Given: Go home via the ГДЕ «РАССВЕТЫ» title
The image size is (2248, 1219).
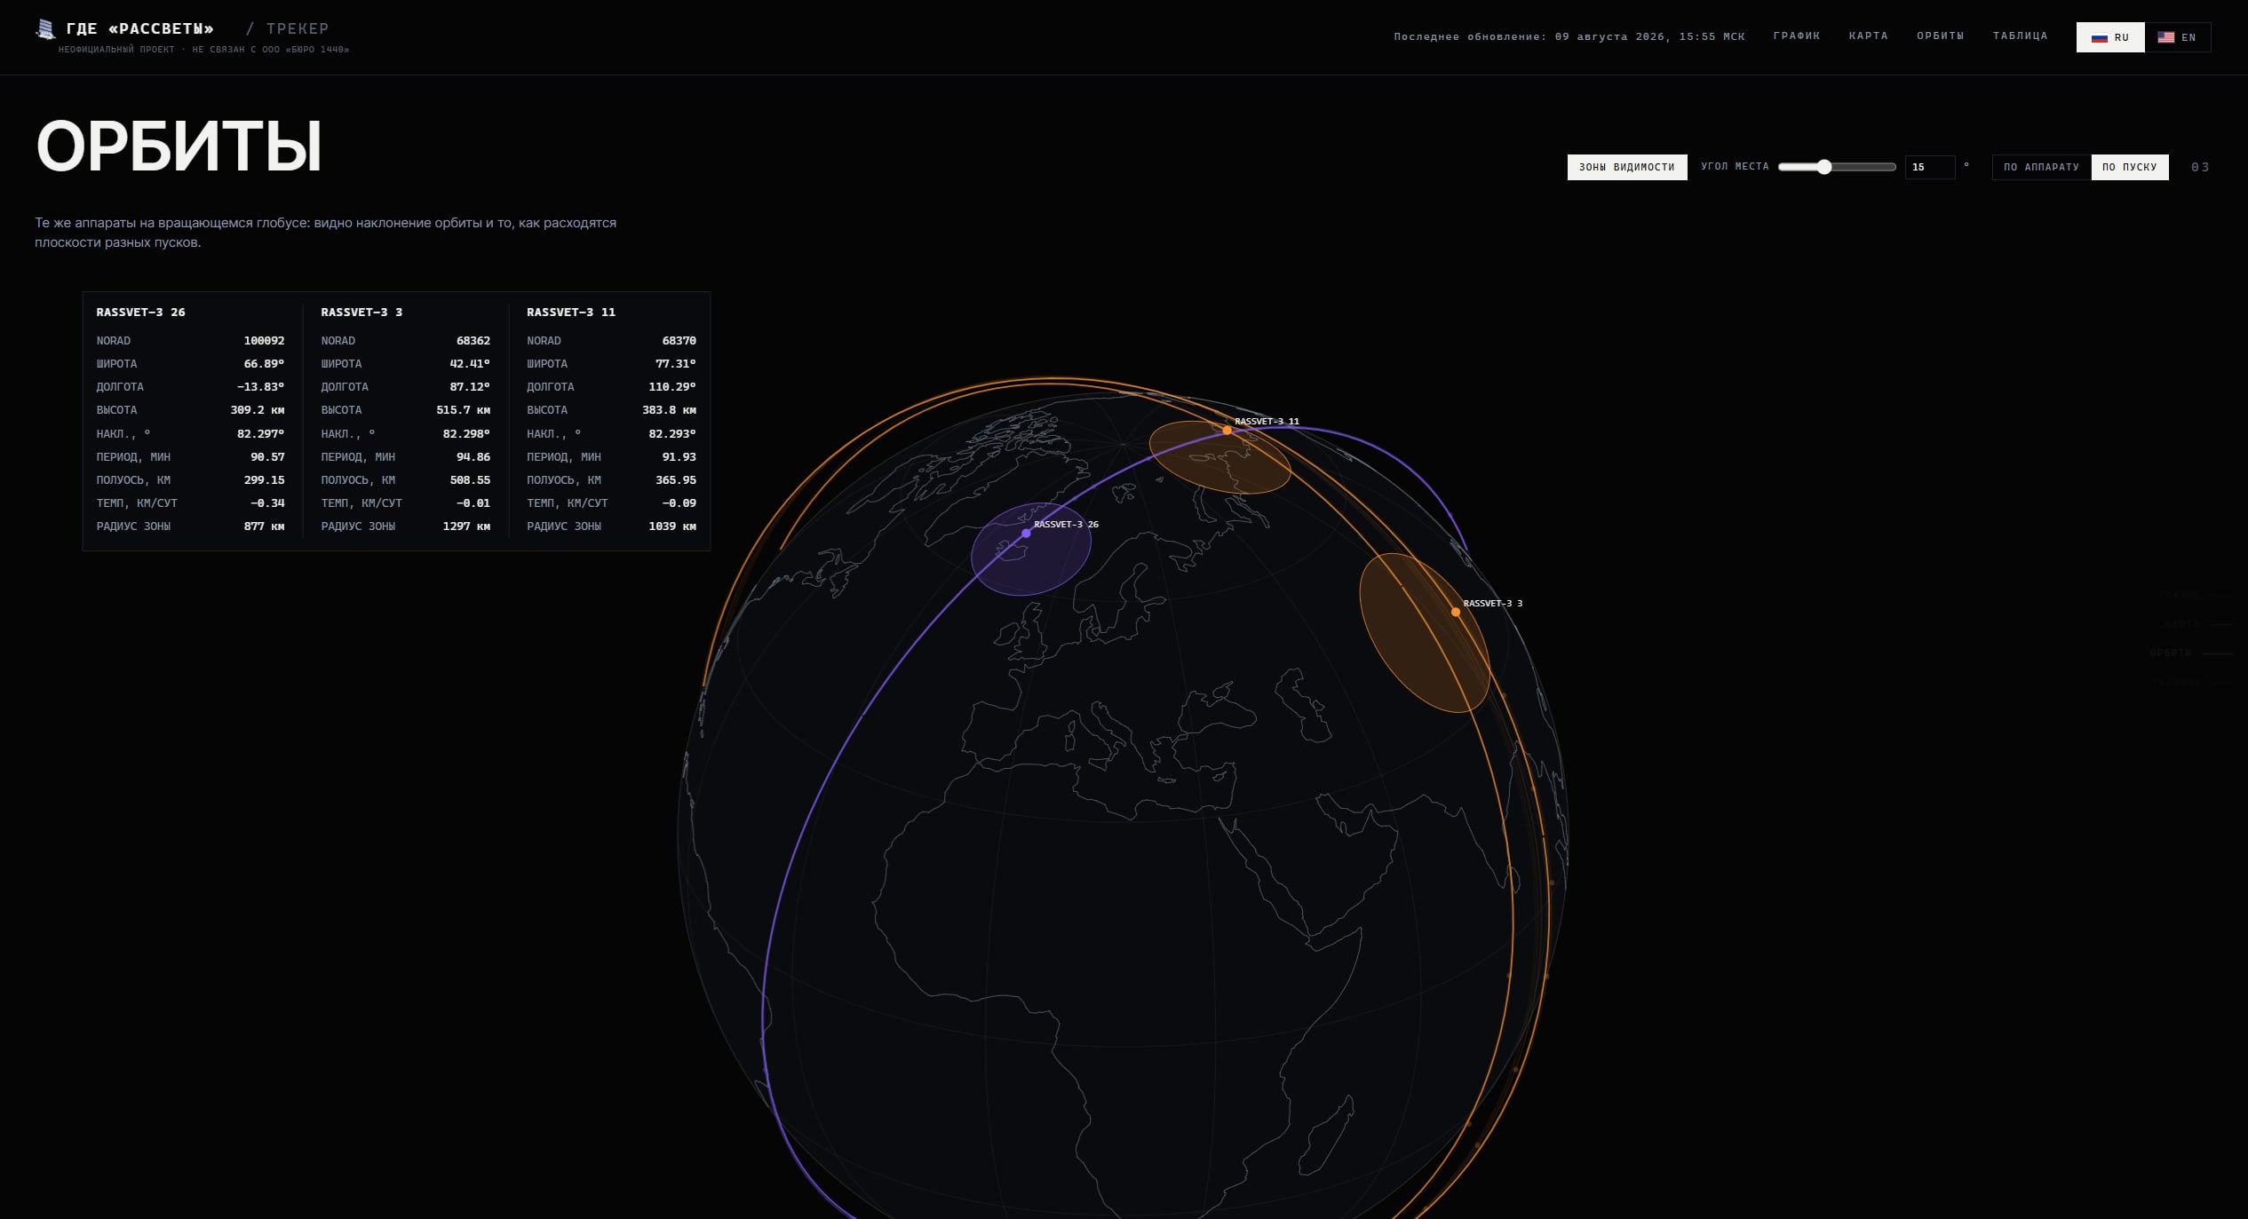Looking at the screenshot, I should tap(140, 29).
